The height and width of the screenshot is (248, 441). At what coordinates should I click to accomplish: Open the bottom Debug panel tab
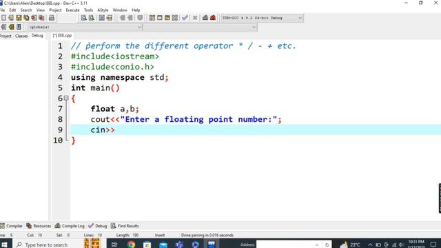(98, 226)
